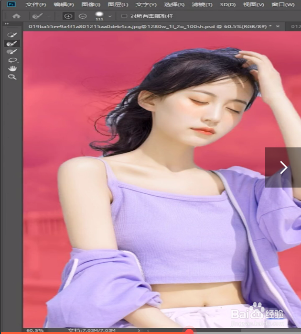Select the Brush tool in left toolbar
The height and width of the screenshot is (334, 301).
12,52
